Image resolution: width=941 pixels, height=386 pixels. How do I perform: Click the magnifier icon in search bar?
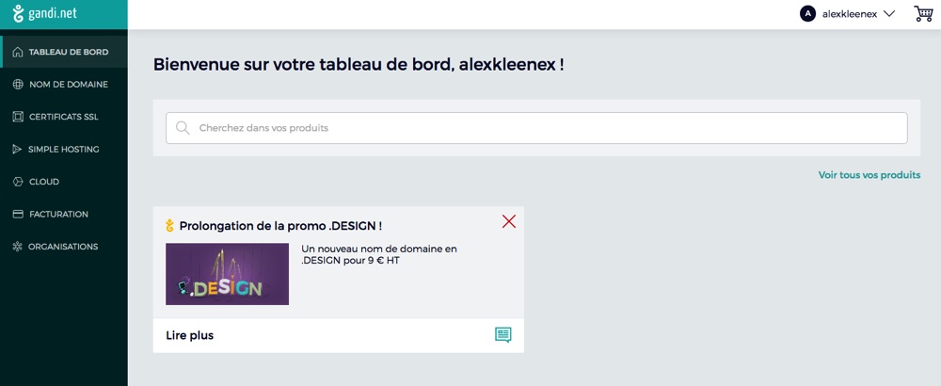[x=183, y=128]
